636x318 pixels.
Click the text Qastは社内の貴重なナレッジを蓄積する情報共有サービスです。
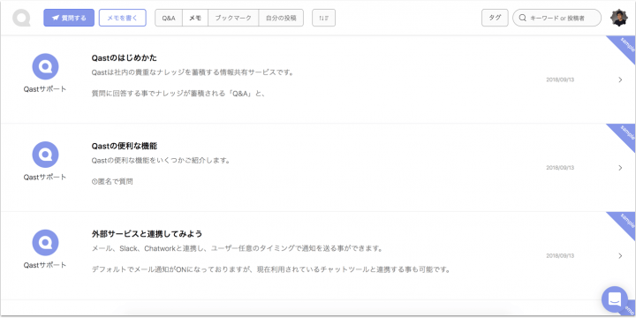193,73
